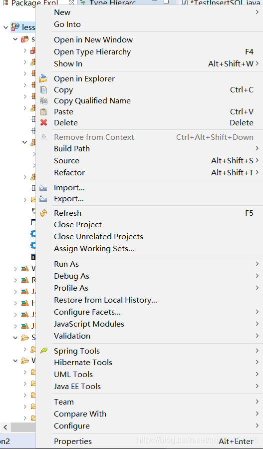
Task: Expand the Build Path submenu arrow
Action: pos(257,148)
